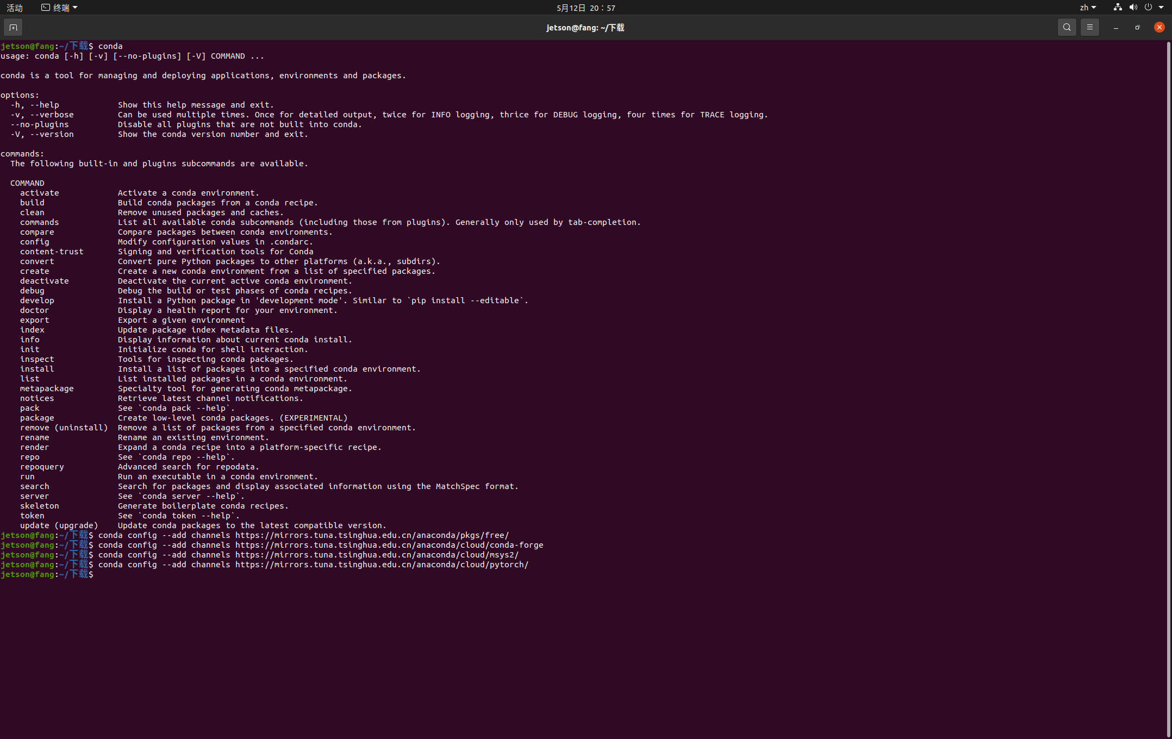This screenshot has height=739, width=1172.
Task: Click '(EXPERIMENTAL)' in package description
Action: 313,418
